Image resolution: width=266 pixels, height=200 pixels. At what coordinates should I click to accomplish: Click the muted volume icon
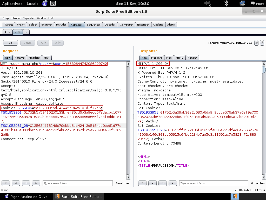(207, 3)
